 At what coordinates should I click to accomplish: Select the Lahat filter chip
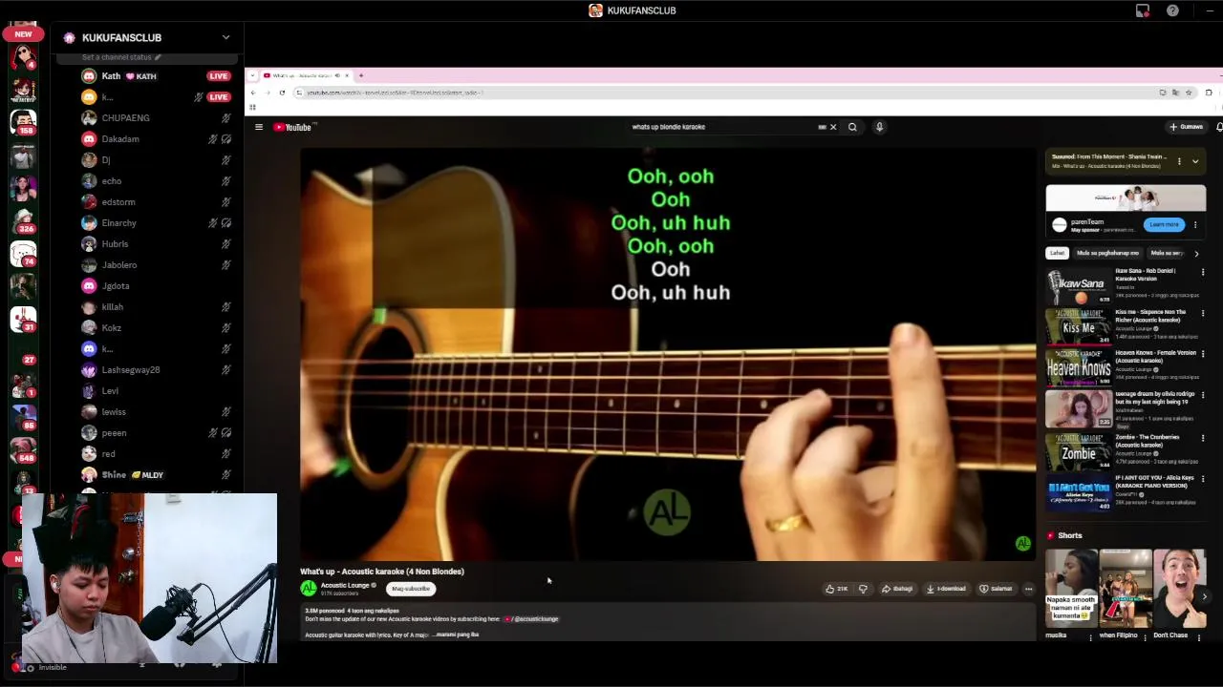tap(1057, 253)
